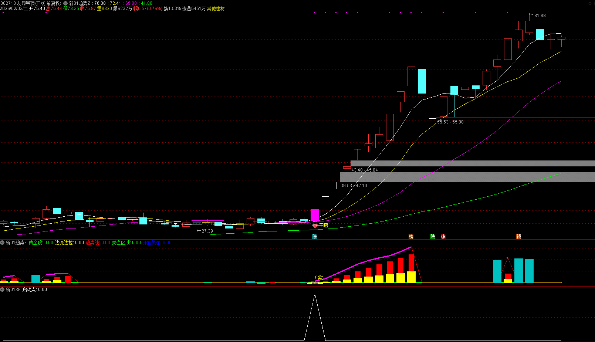Open the 新01XF indicator dropdown arrow
595x342 pixels.
3,289
